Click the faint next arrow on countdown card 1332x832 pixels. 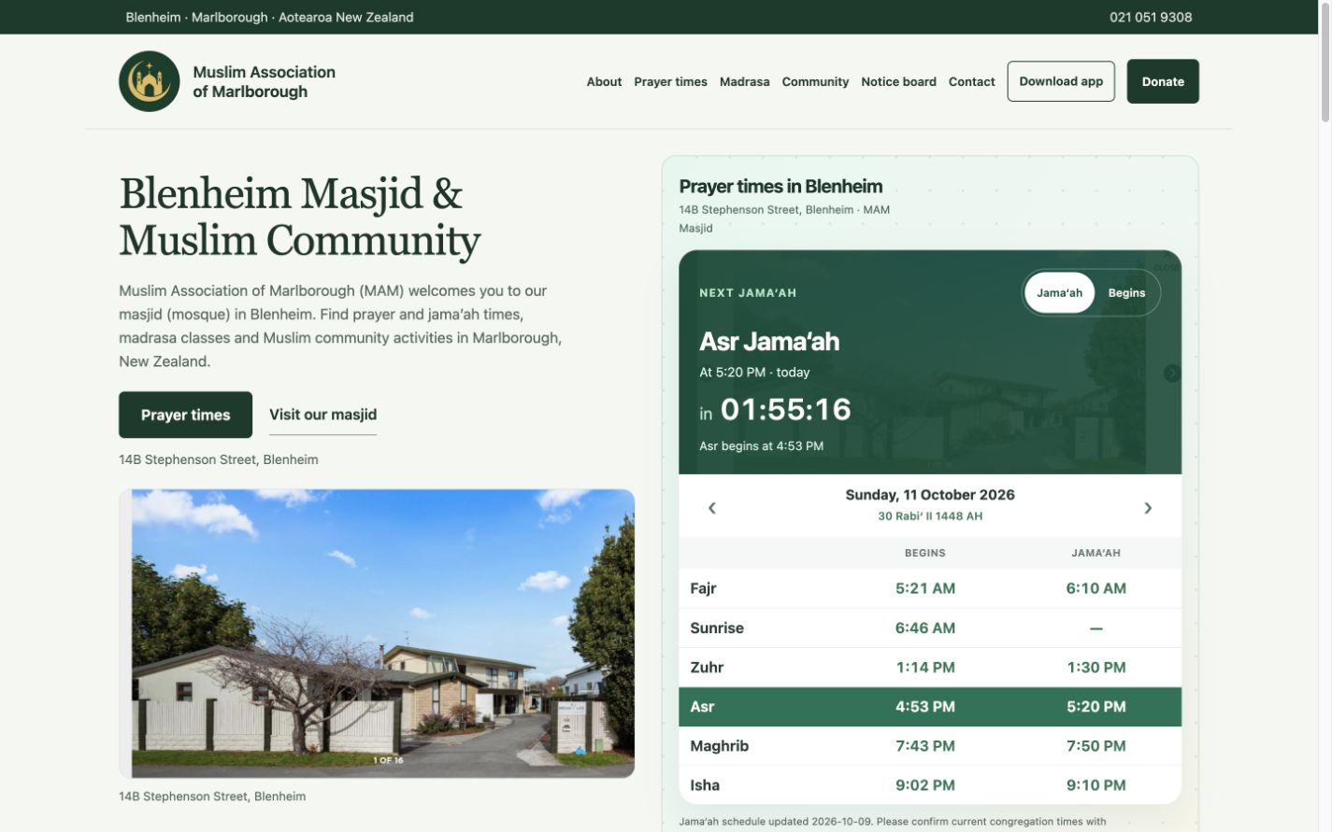(x=1171, y=373)
